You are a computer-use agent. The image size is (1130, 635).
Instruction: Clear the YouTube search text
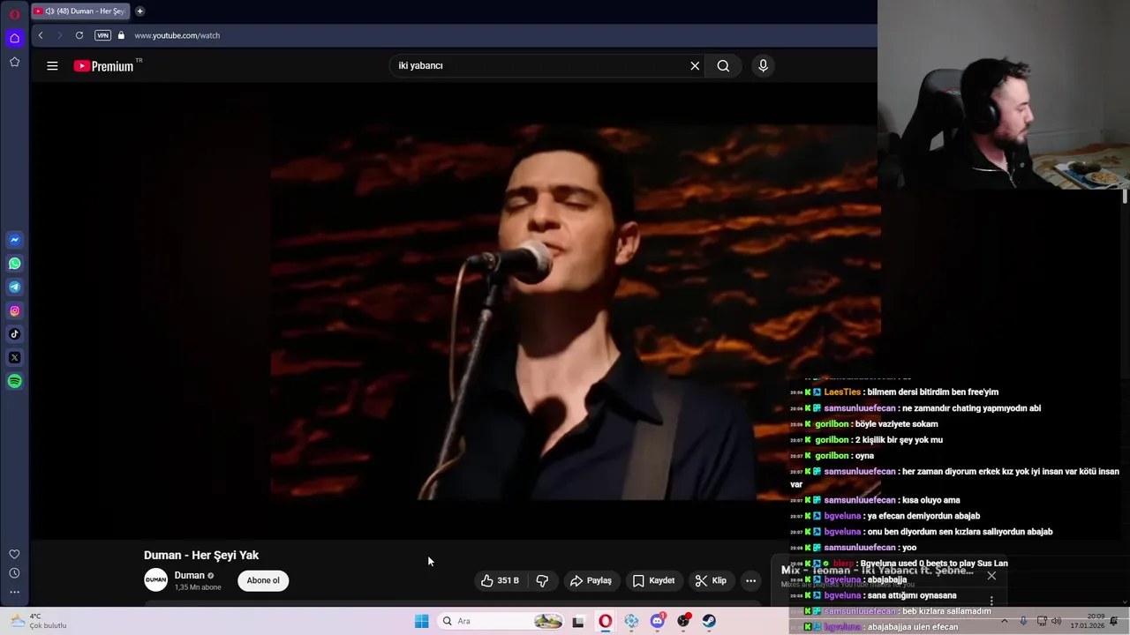(695, 65)
